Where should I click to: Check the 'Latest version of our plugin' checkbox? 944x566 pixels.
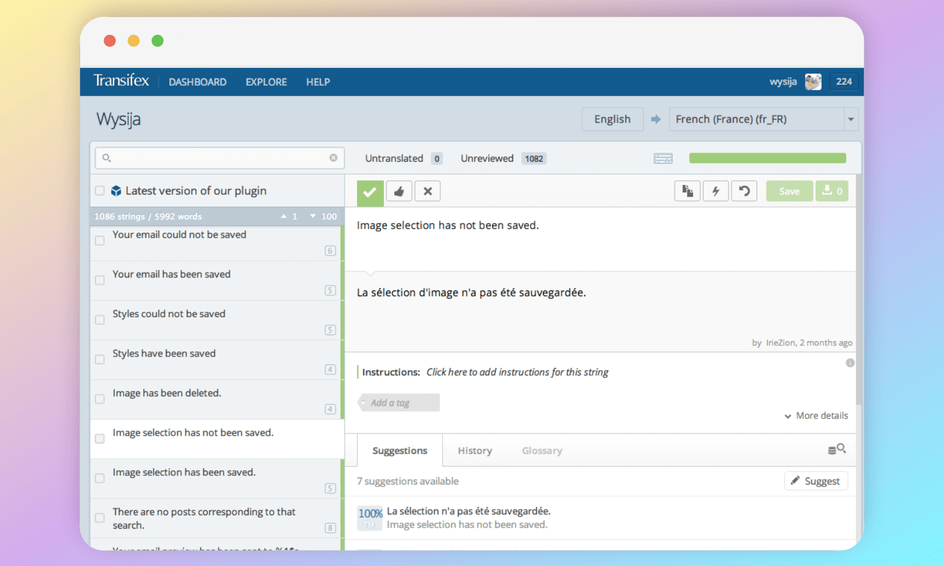100,191
